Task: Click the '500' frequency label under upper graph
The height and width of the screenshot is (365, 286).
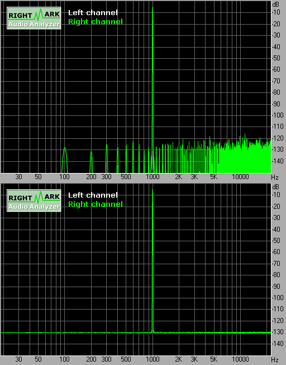Action: point(126,177)
